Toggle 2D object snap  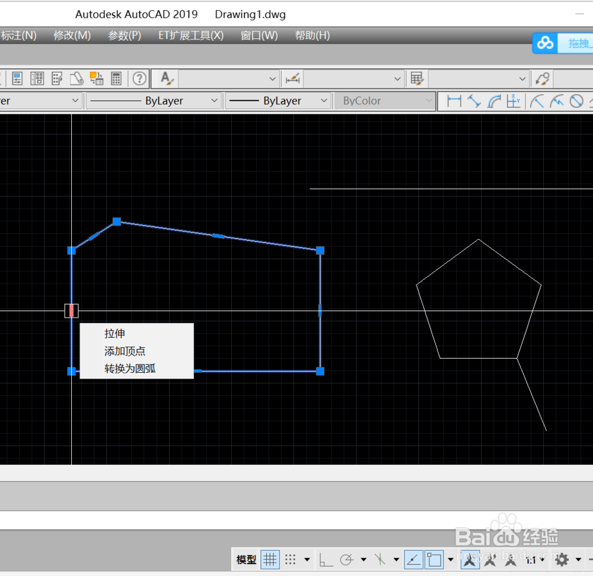[434, 559]
